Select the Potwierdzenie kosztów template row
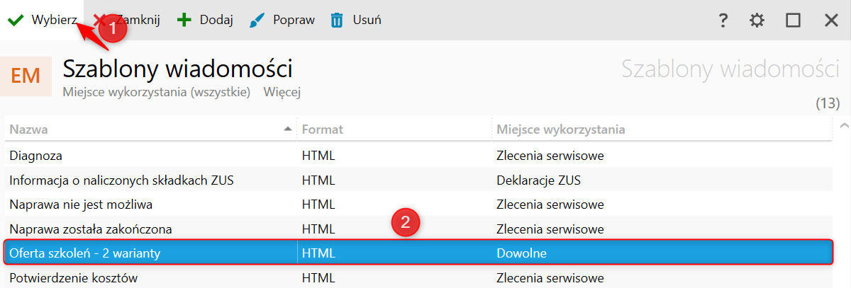The height and width of the screenshot is (288, 851). 73,278
